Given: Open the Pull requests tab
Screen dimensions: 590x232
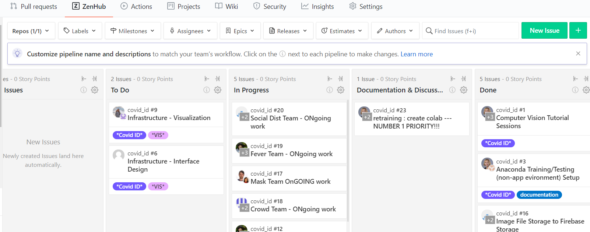Looking at the screenshot, I should tap(34, 7).
